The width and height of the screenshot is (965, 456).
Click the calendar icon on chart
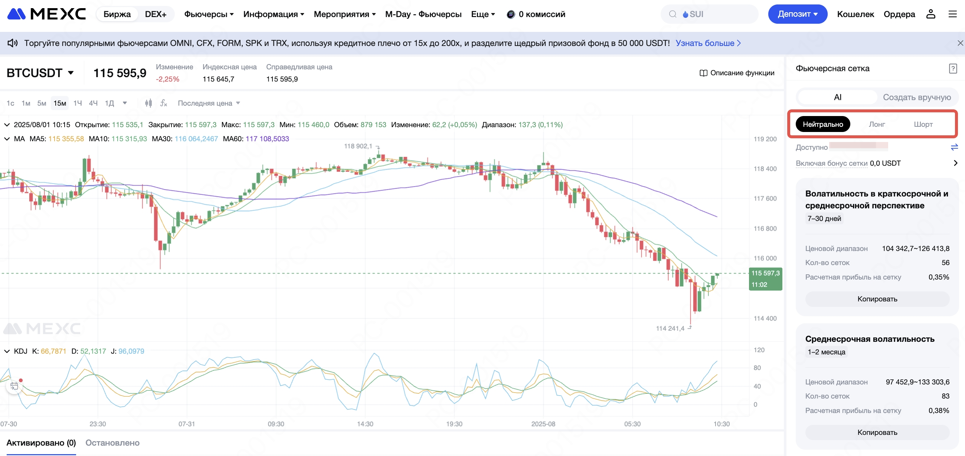click(x=14, y=386)
